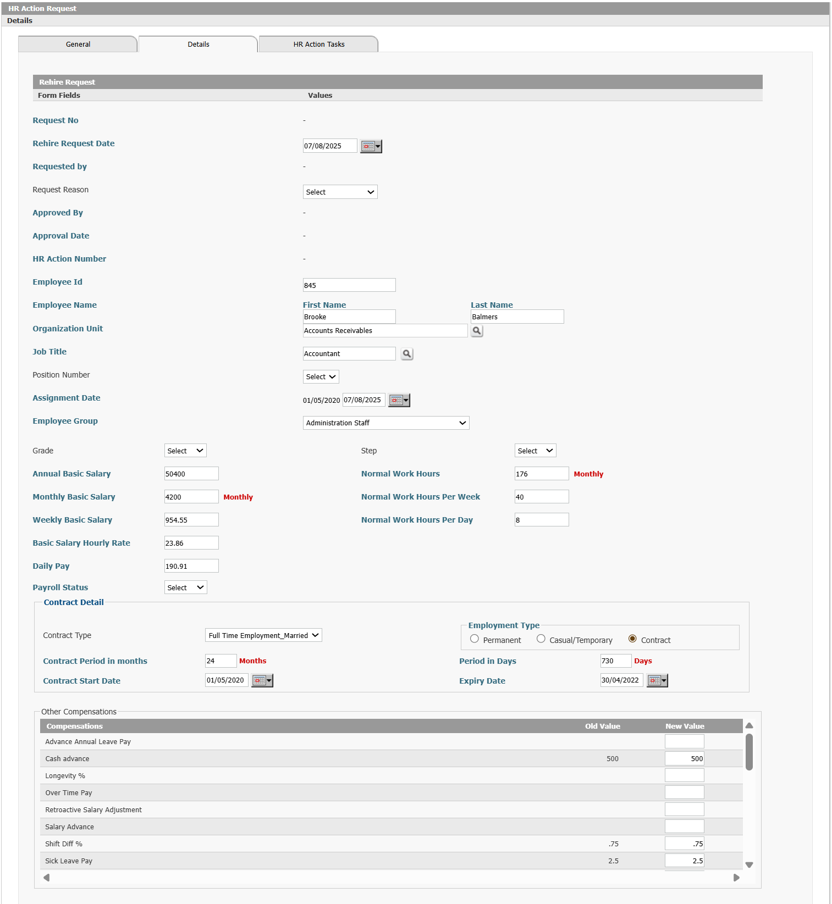The width and height of the screenshot is (832, 904).
Task: Open Request Reason dropdown
Action: [340, 192]
